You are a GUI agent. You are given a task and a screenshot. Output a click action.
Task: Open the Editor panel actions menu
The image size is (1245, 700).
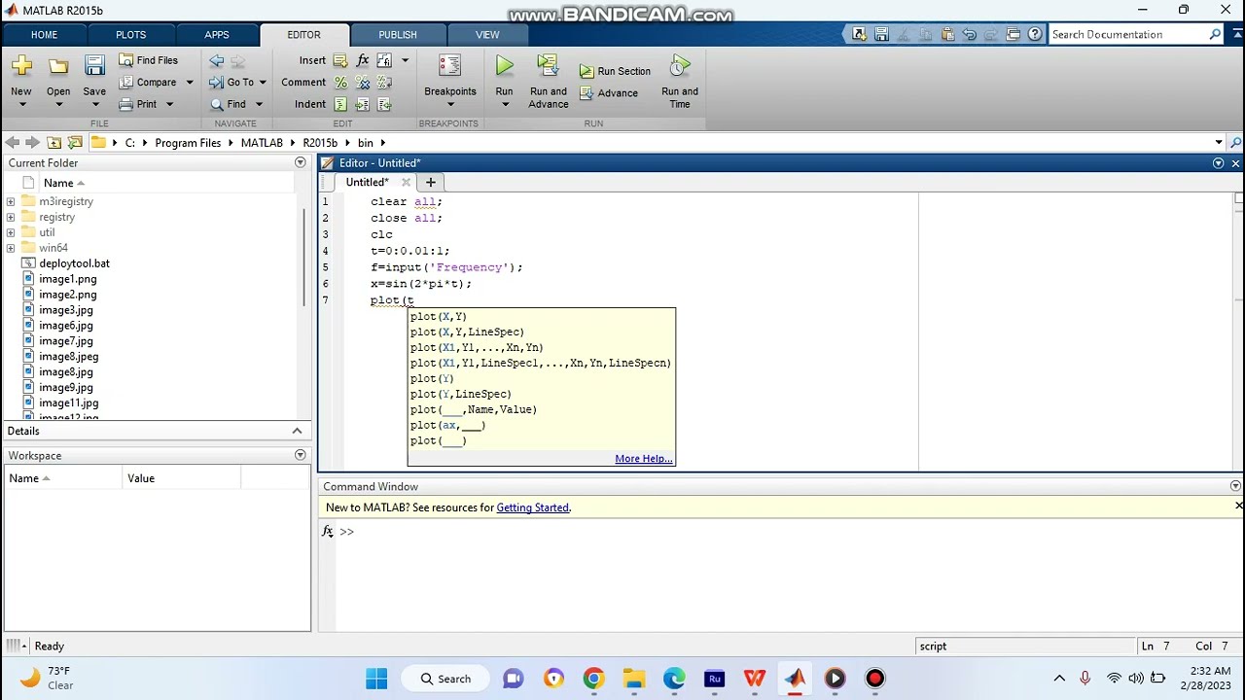click(x=1218, y=163)
